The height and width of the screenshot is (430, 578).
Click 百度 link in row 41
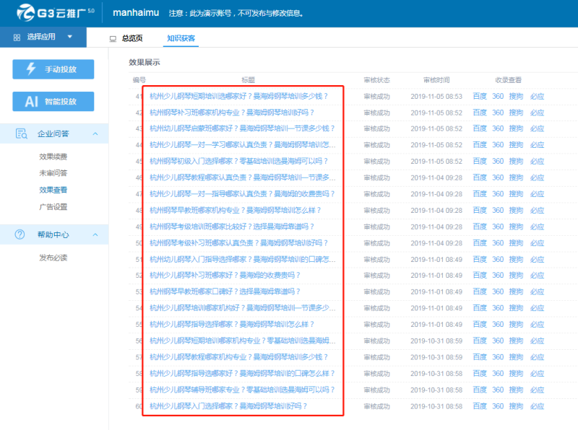(480, 96)
